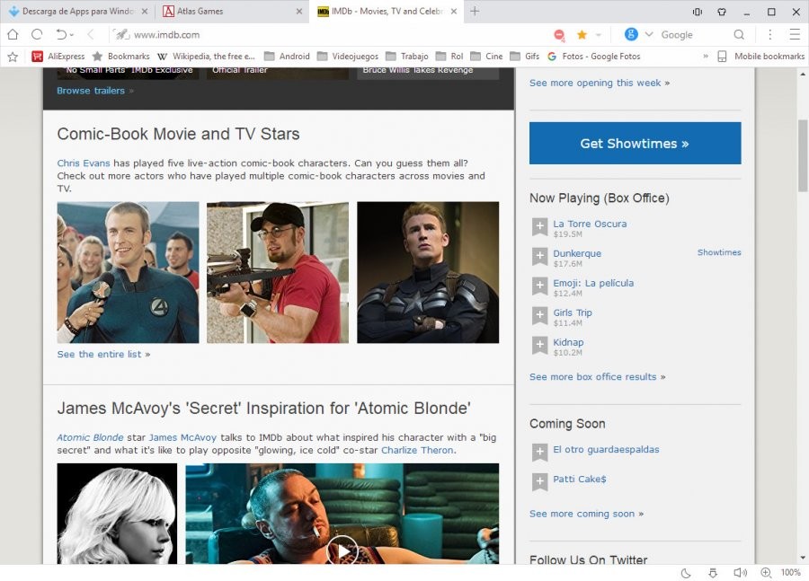Viewport: 809px width, 581px height.
Task: Click the title bar phone sync icon
Action: [698, 12]
